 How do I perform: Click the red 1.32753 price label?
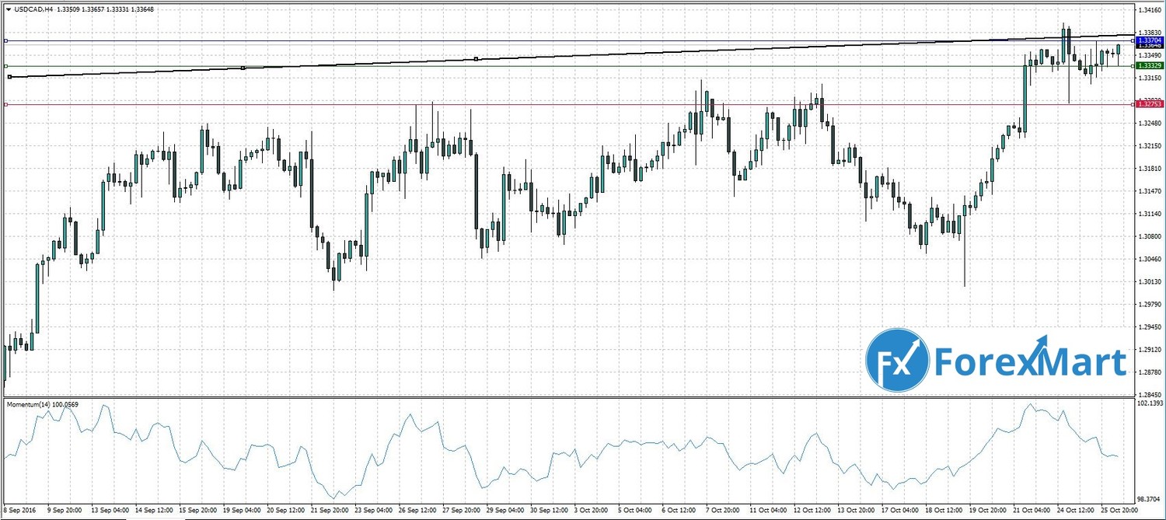click(x=1148, y=103)
